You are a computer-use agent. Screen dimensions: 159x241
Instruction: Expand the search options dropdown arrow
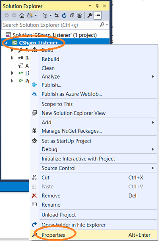point(107,25)
